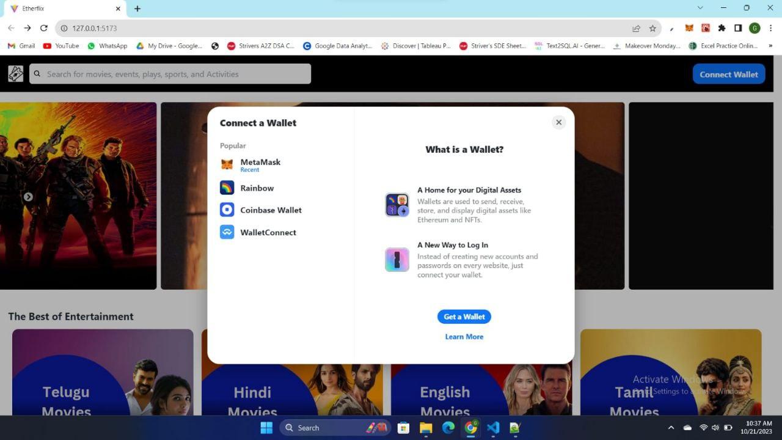Screen dimensions: 782x440
Task: Open the Gmail bookmark
Action: [x=21, y=46]
